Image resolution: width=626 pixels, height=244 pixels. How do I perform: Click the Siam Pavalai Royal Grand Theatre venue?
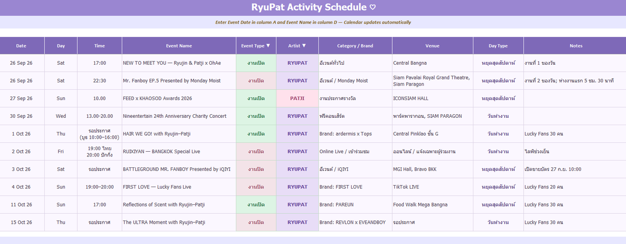point(433,80)
